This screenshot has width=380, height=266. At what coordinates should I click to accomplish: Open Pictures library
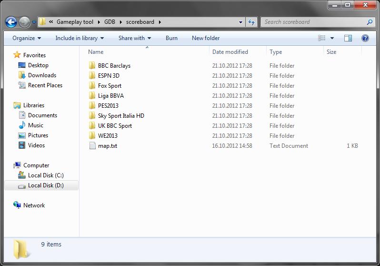click(x=38, y=135)
